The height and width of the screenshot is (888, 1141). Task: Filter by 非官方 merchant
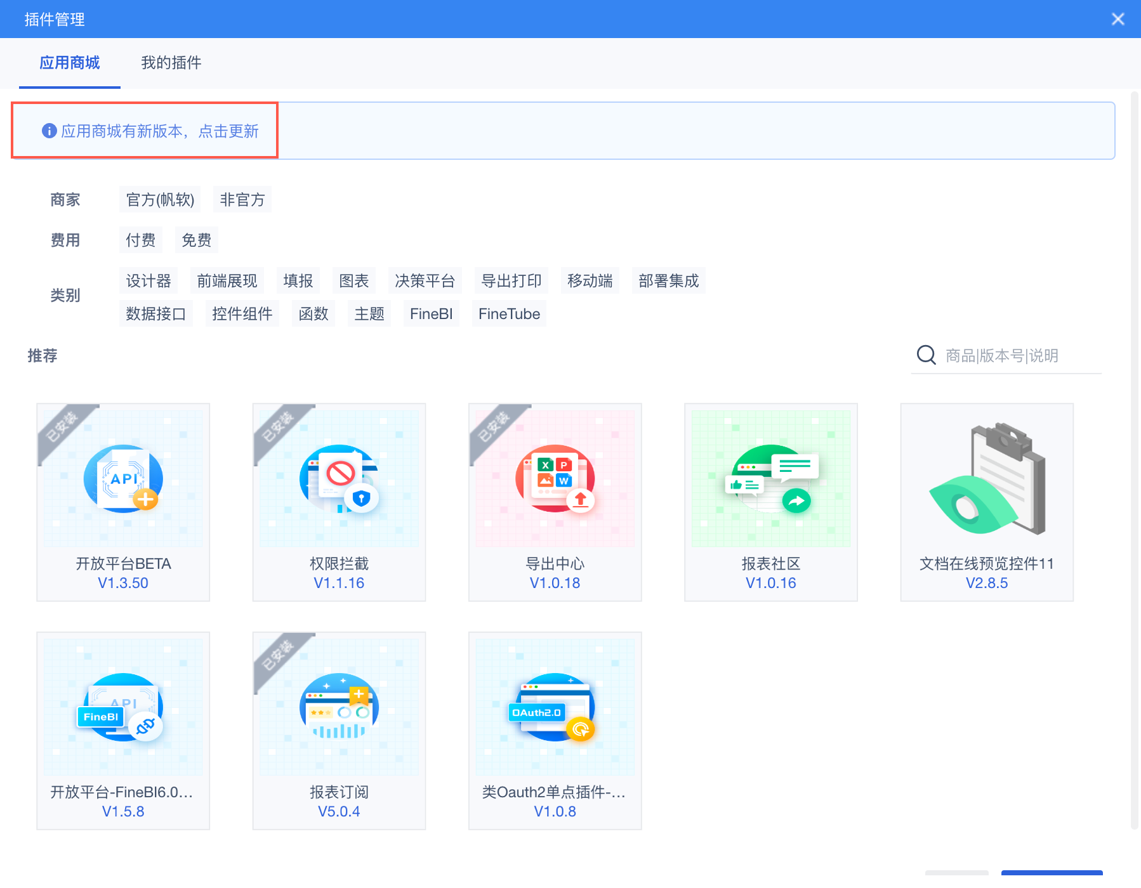(x=242, y=200)
